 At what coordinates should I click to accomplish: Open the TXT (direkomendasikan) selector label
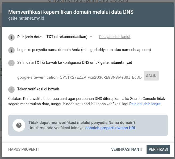(x=67, y=37)
